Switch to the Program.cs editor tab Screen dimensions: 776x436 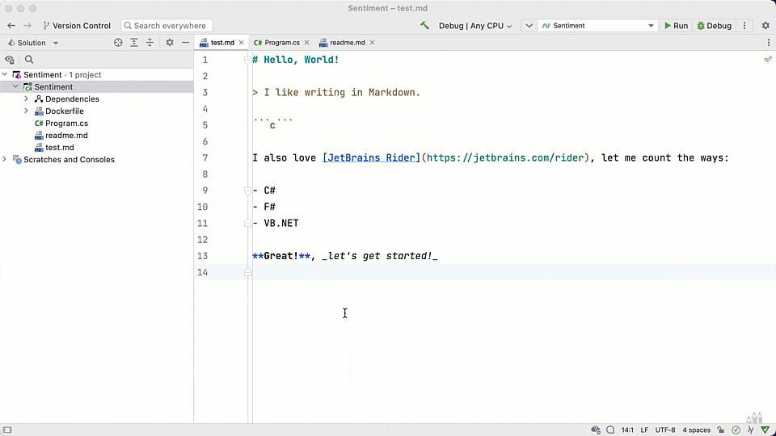(x=281, y=43)
